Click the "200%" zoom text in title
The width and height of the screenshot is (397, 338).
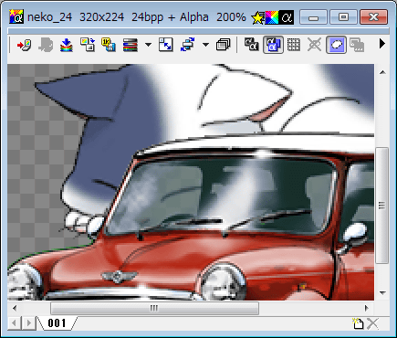(x=231, y=17)
